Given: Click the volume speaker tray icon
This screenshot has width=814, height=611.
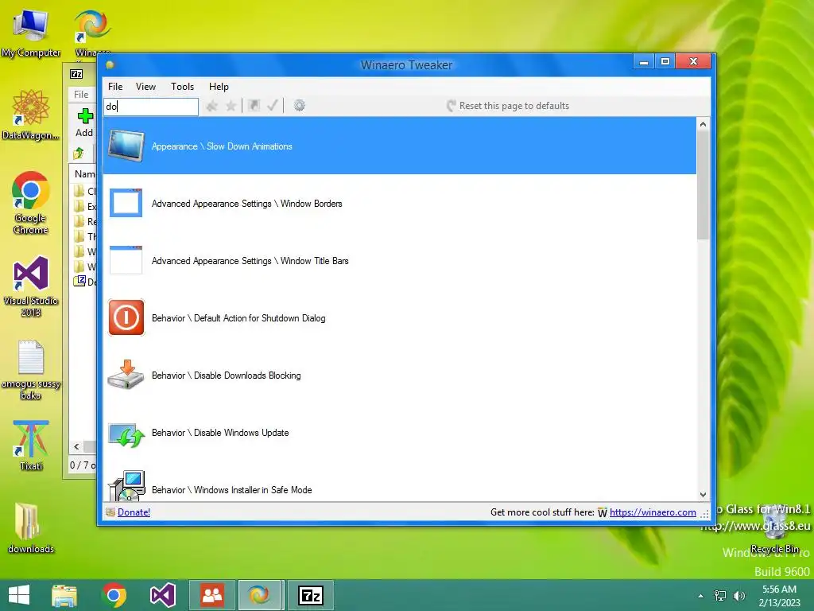Looking at the screenshot, I should pos(739,596).
